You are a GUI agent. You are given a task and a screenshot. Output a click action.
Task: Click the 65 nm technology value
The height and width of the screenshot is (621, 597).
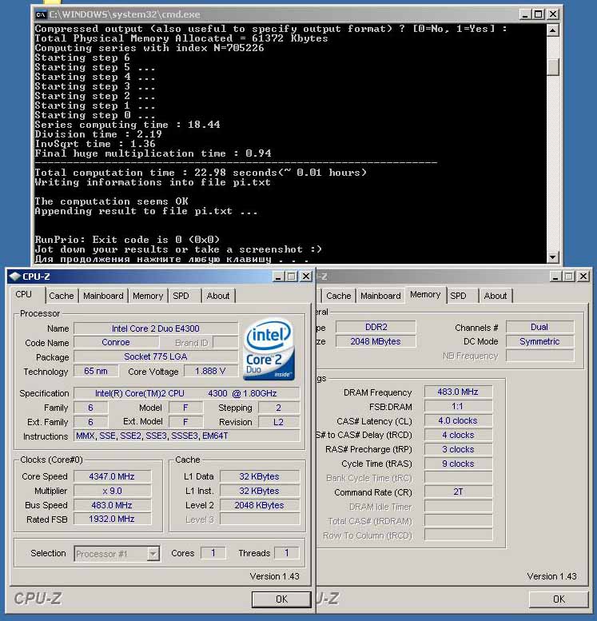point(96,371)
